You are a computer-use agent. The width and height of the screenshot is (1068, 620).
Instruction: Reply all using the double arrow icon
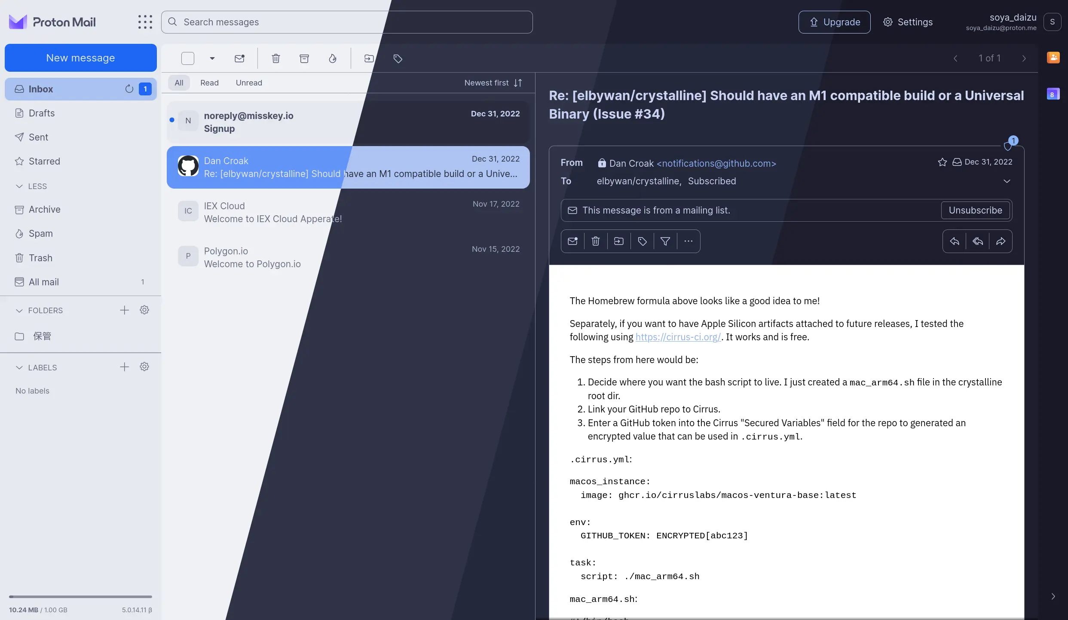[978, 241]
